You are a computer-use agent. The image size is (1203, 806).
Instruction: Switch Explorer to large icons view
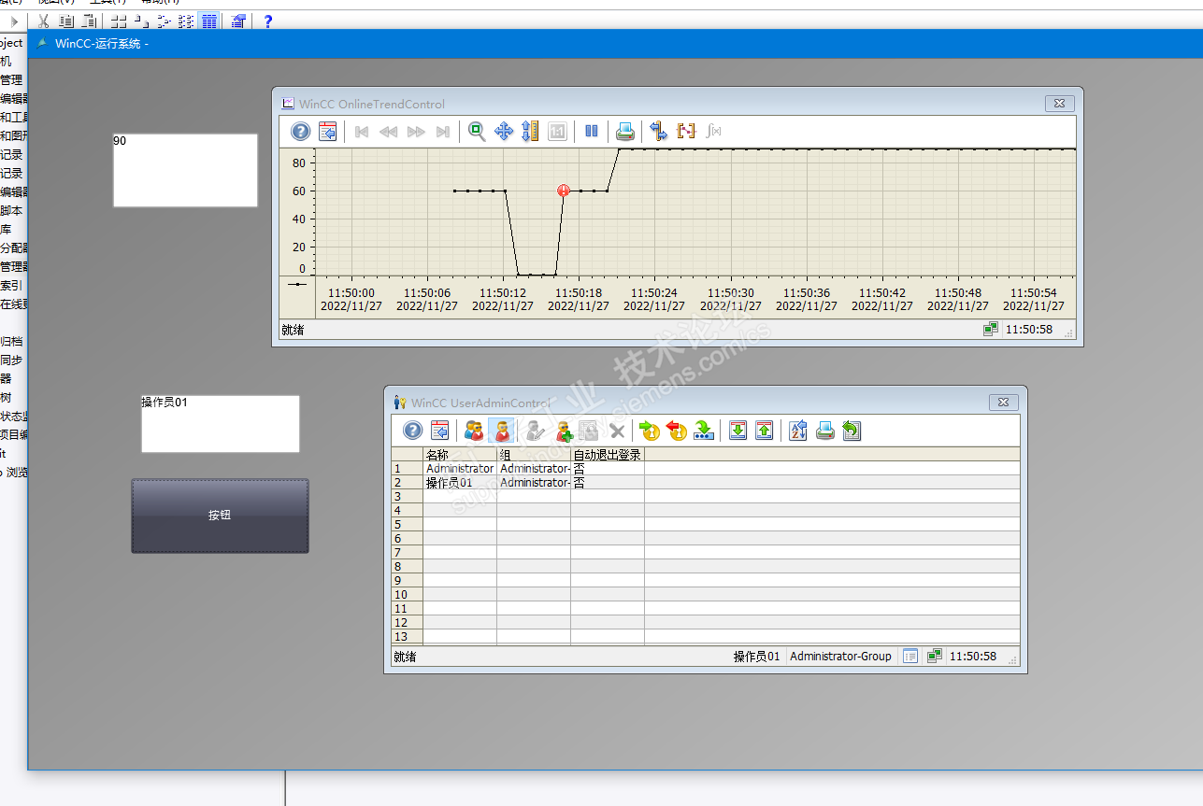pyautogui.click(x=119, y=21)
